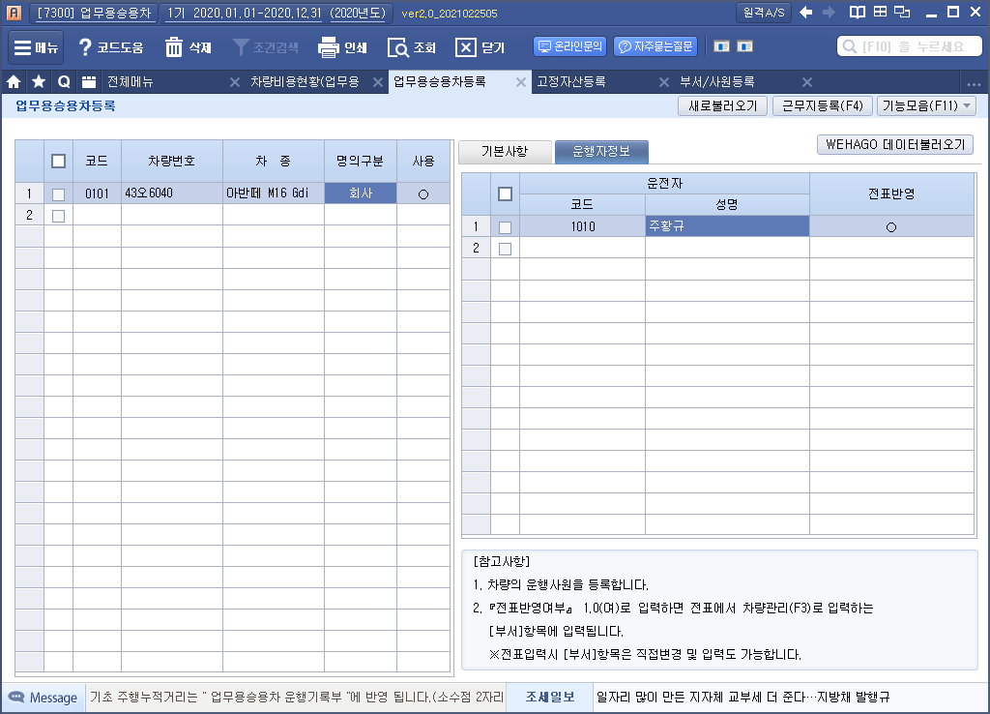Viewport: 990px width, 714px height.
Task: Click fiscal period 2020.01.01-2020.12.31 label
Action: pyautogui.click(x=276, y=13)
